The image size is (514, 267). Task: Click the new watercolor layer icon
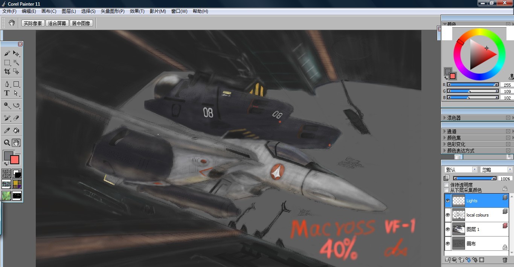click(468, 260)
